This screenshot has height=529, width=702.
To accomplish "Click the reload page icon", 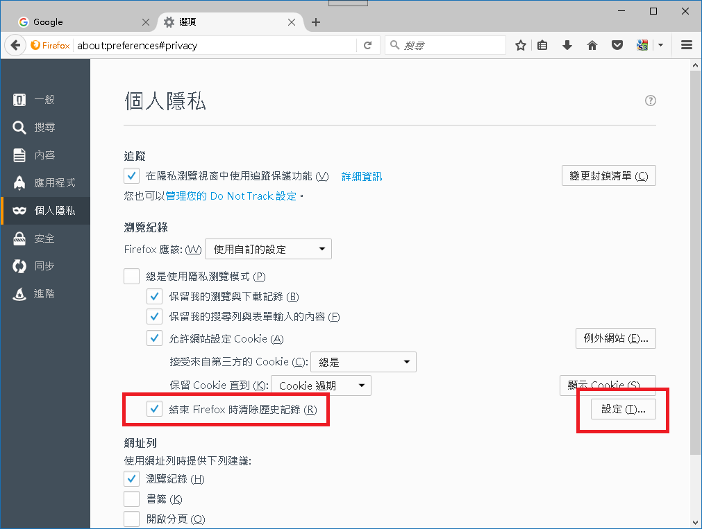I will 367,45.
